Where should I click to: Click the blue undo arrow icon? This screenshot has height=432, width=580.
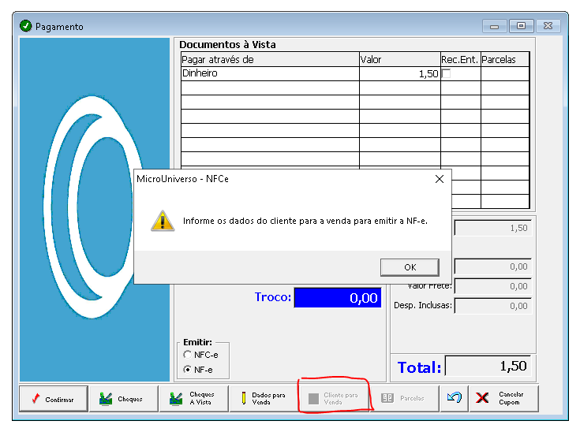pyautogui.click(x=455, y=398)
